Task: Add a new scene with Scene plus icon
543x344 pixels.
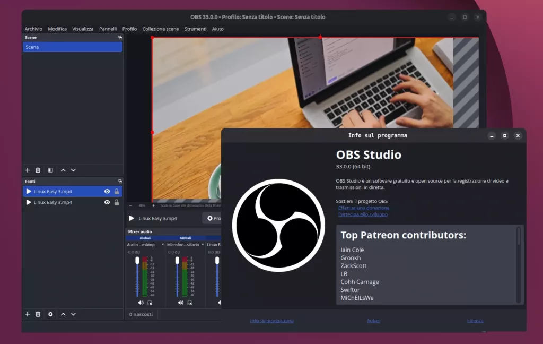Action: (28, 170)
